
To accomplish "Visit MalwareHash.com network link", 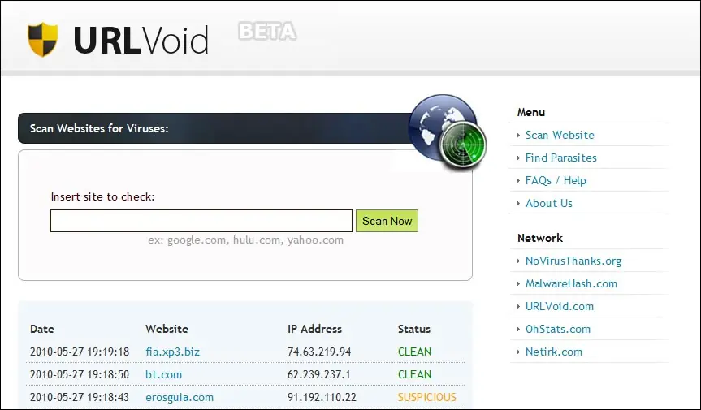I will 571,283.
